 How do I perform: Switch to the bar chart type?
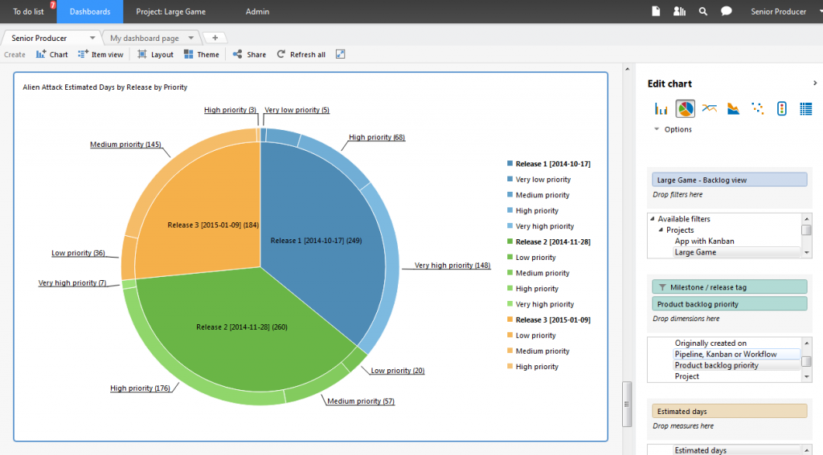point(661,109)
